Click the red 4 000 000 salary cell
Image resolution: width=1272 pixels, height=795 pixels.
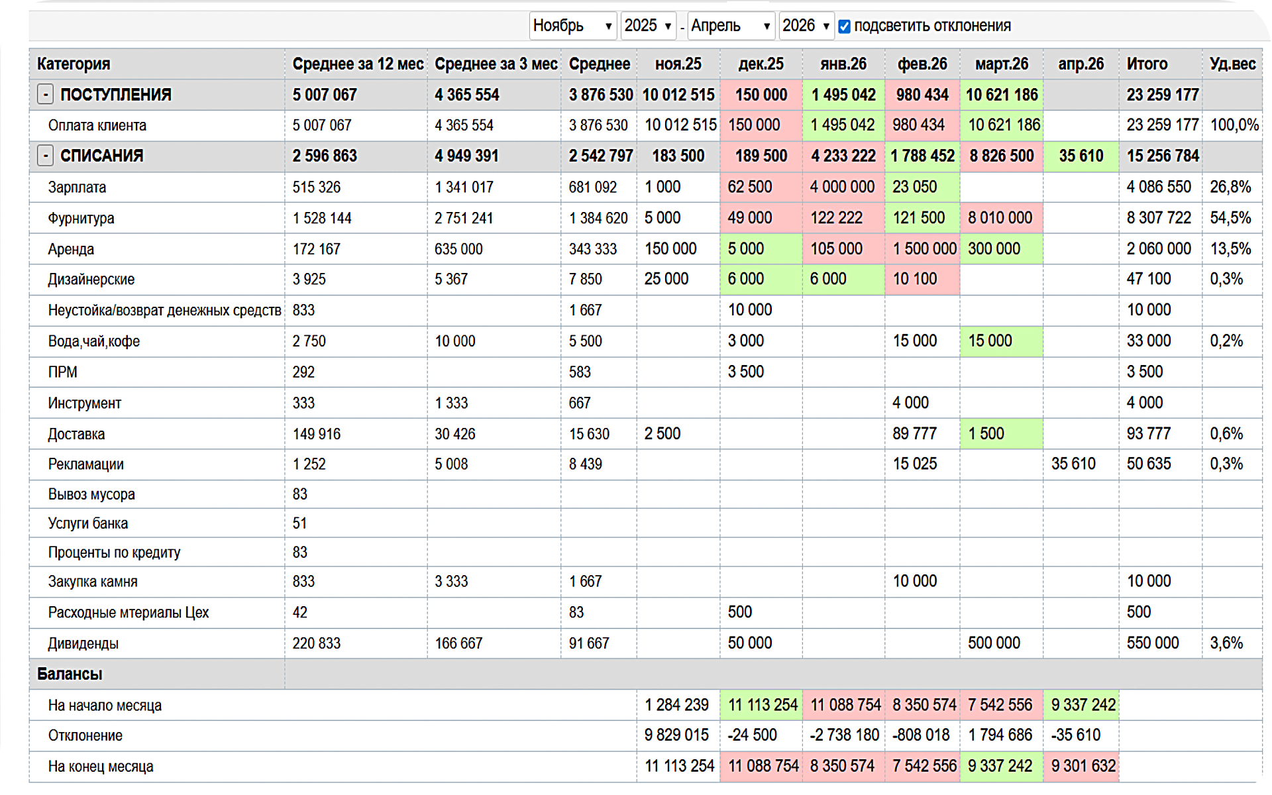pyautogui.click(x=842, y=187)
